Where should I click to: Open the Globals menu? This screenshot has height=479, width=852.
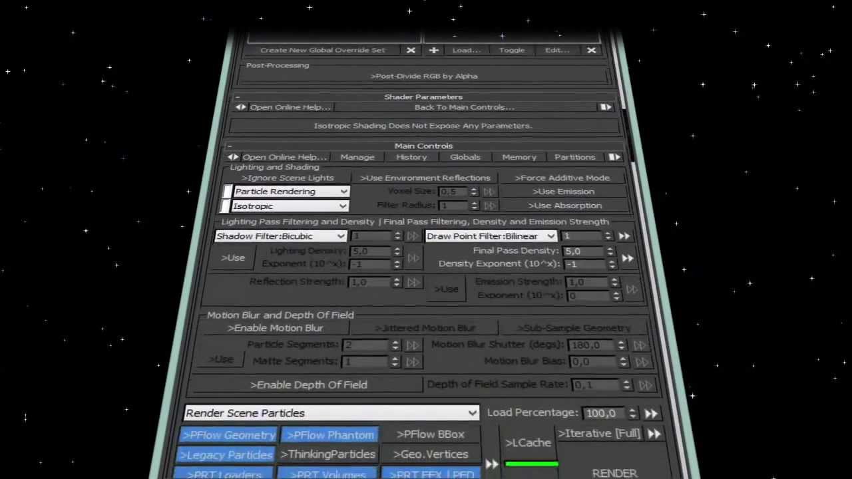pyautogui.click(x=465, y=157)
